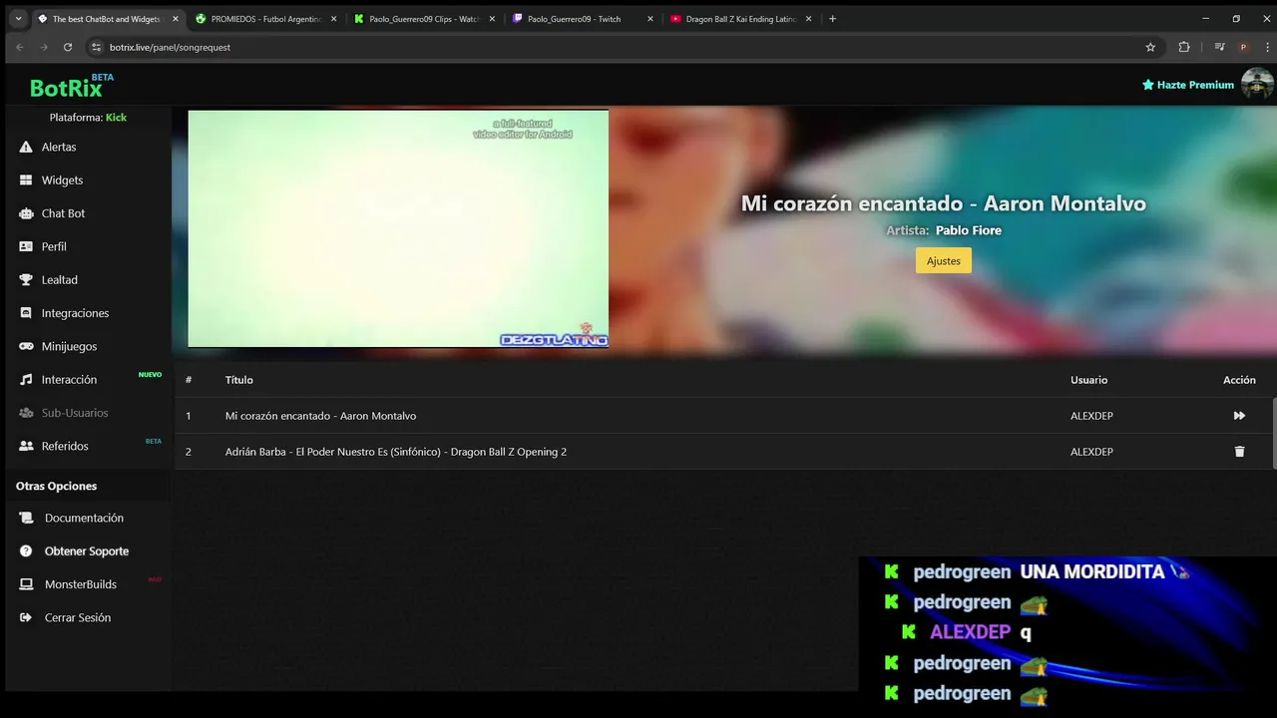
Task: Switch to Dragon Ball Z Kai Ending tab
Action: tap(740, 19)
